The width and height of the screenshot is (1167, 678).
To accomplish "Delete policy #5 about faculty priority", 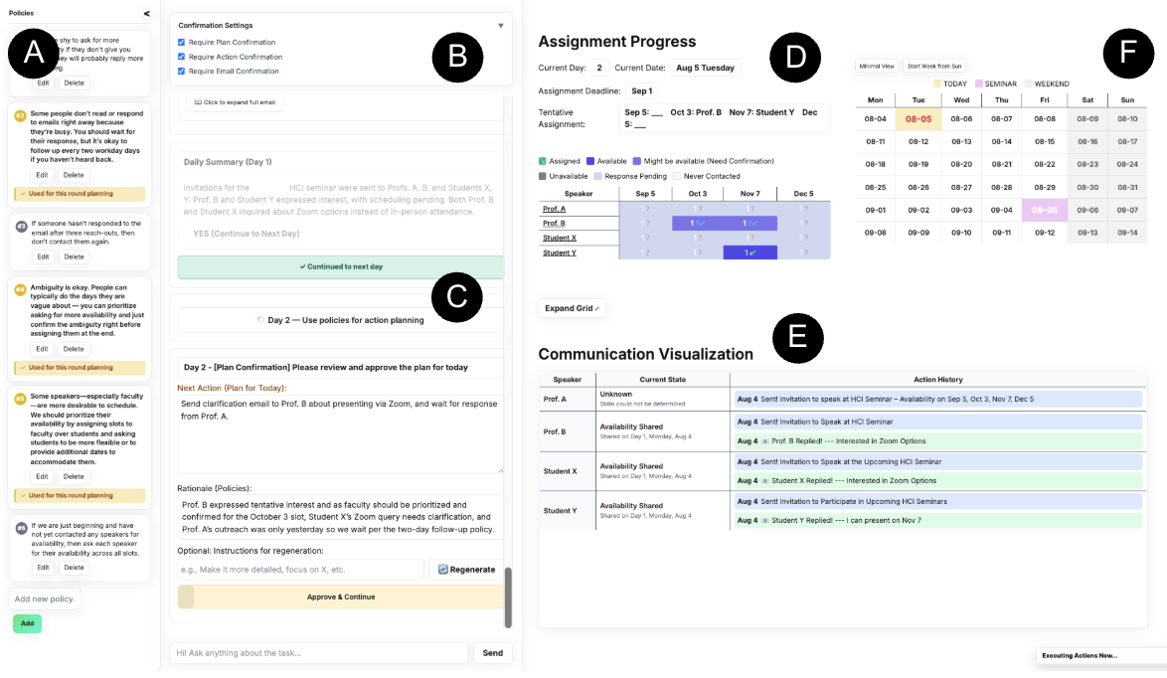I will coord(74,476).
